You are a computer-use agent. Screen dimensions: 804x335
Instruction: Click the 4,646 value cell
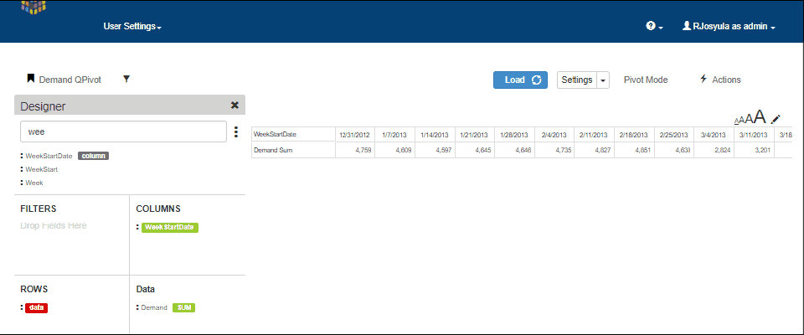pos(514,150)
